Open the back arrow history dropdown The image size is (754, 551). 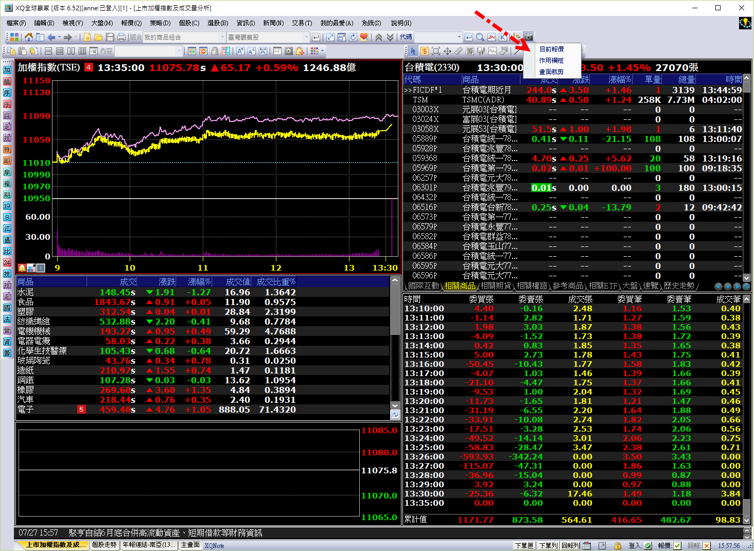point(59,37)
